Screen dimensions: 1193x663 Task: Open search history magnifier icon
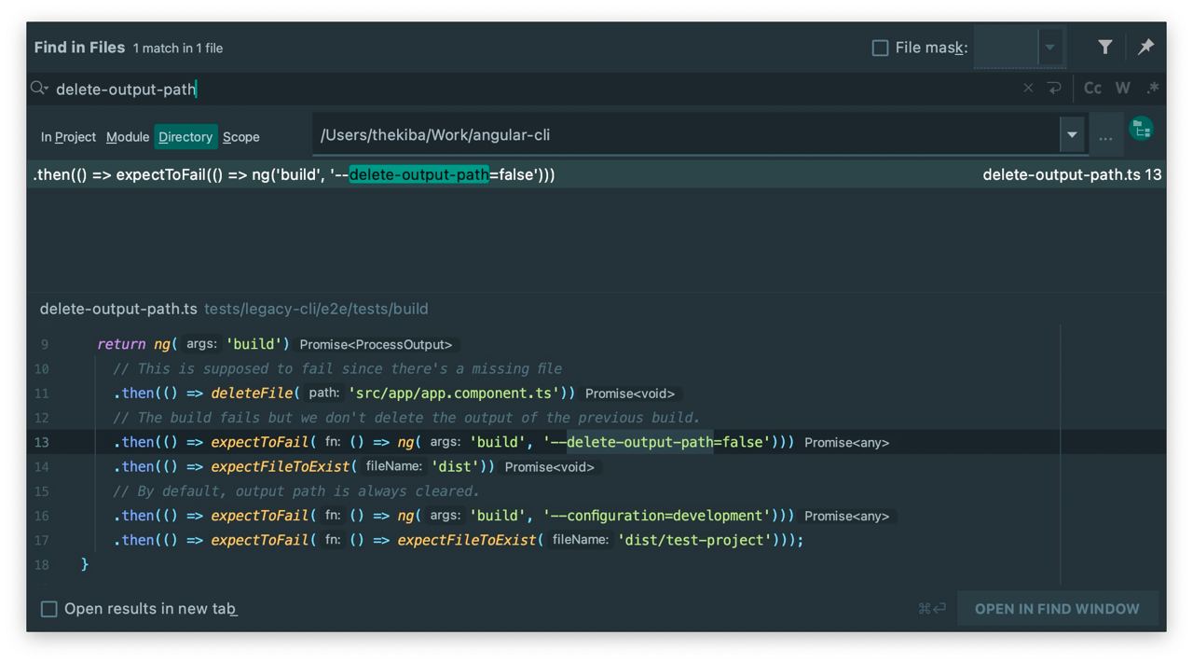[39, 89]
